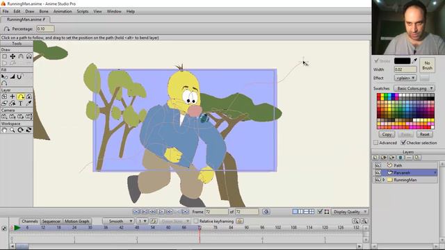Toggle the Stroke checkbox
Image resolution: width=445 pixels, height=250 pixels.
pos(376,60)
